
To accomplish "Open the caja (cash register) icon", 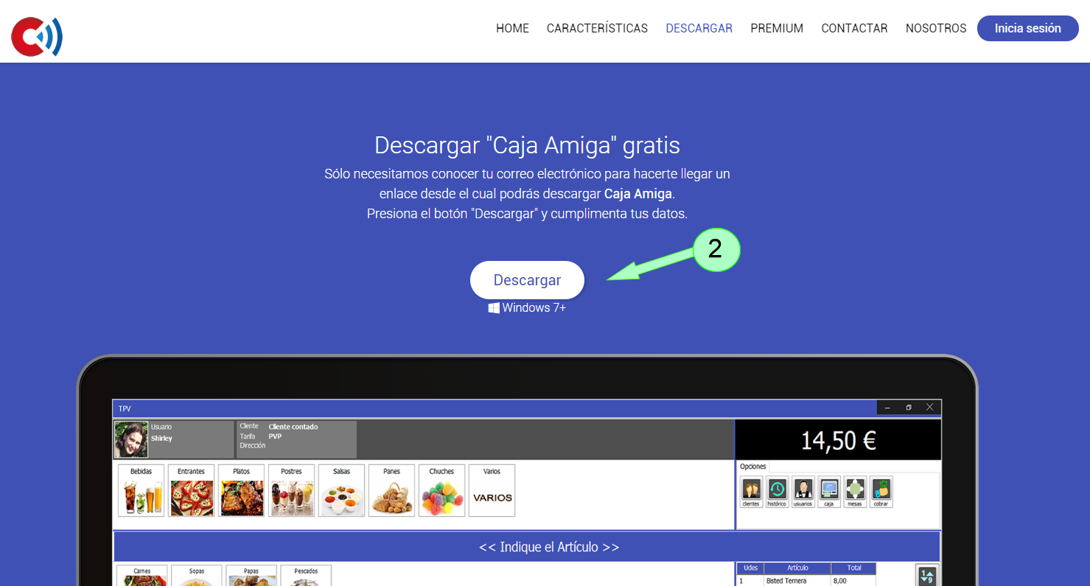I will pos(828,491).
